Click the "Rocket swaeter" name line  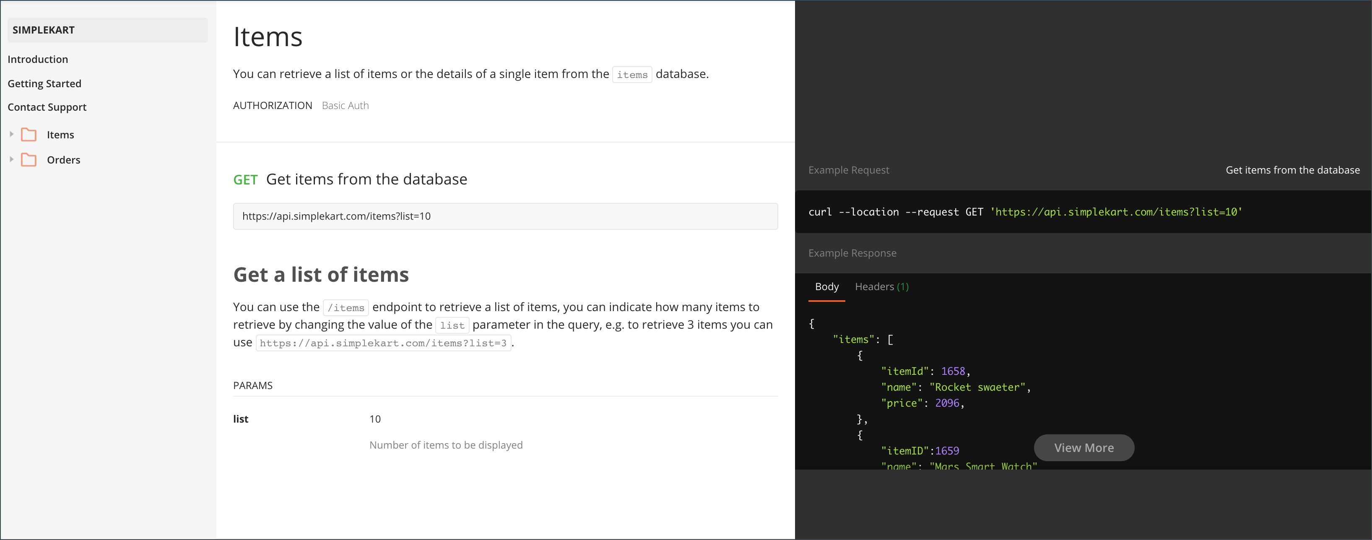(956, 387)
